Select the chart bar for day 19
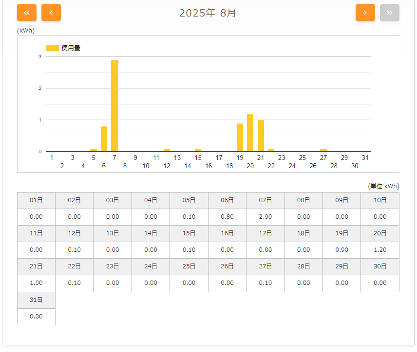This screenshot has width=417, height=352. coord(240,137)
